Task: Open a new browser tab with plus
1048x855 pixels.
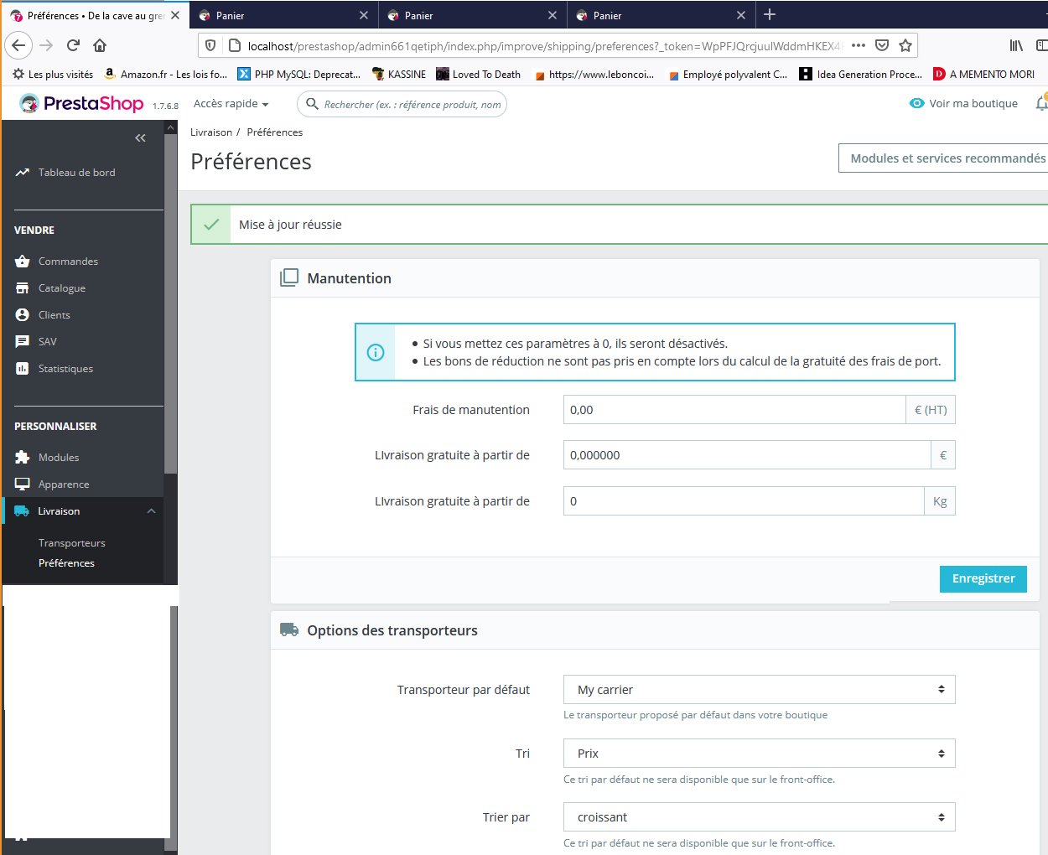Action: (x=770, y=14)
